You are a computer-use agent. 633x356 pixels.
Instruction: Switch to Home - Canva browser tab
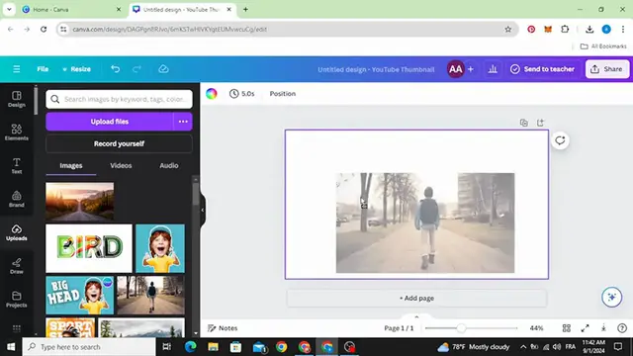click(x=71, y=9)
